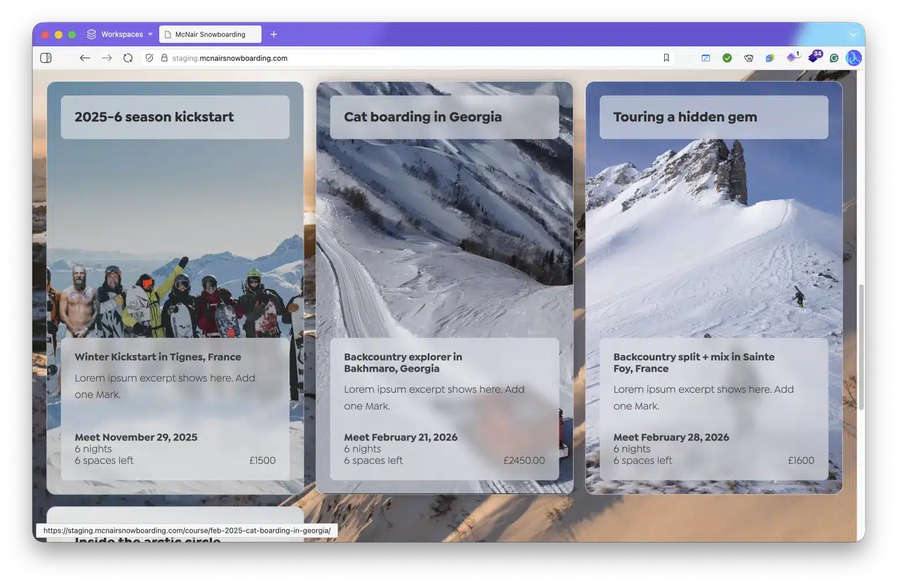Click the page vertical scrollbar
Screen dimensions: 898x585
tap(861, 347)
